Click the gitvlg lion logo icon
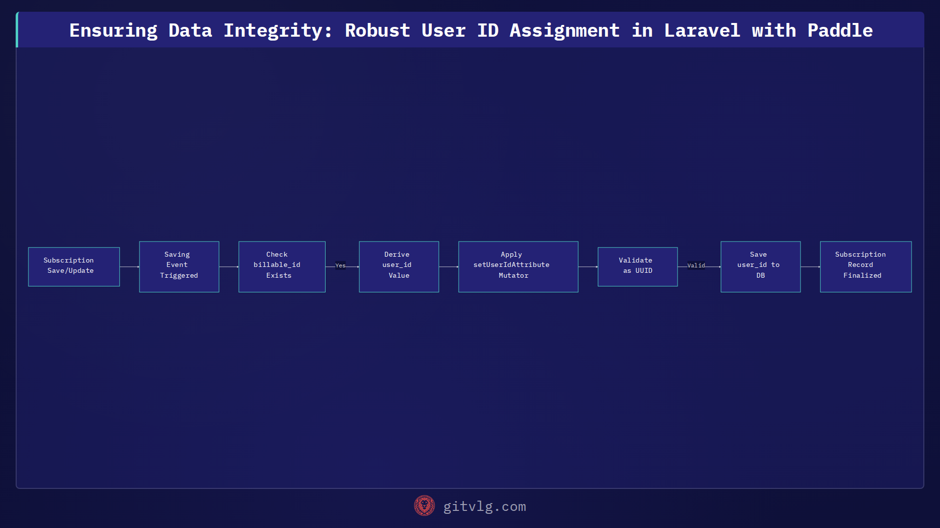The width and height of the screenshot is (940, 528). pos(424,506)
